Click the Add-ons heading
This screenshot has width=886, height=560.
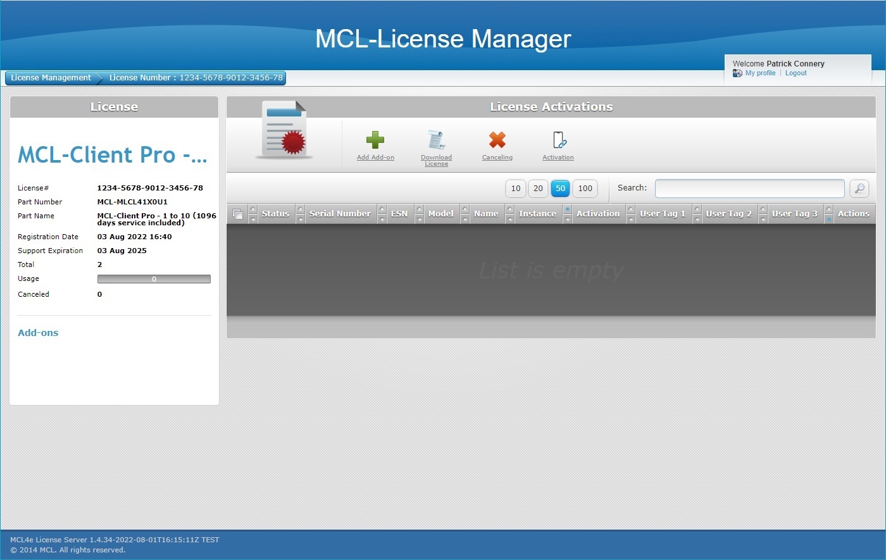(38, 333)
